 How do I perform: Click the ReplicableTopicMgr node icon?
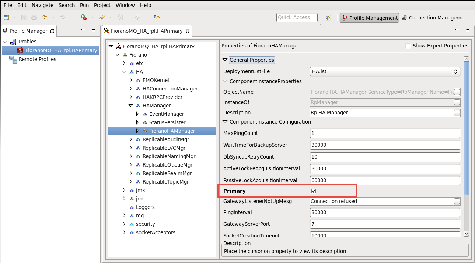139,182
